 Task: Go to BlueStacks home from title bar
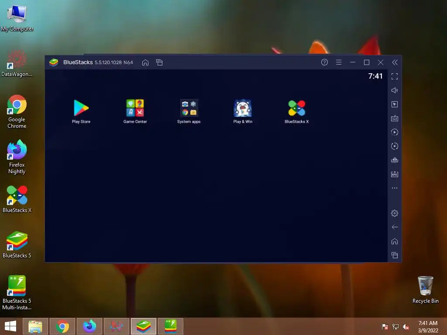tap(145, 62)
